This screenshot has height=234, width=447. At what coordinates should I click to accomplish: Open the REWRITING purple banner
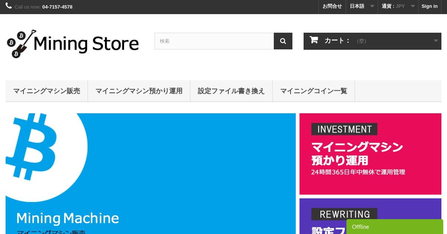coord(370,216)
